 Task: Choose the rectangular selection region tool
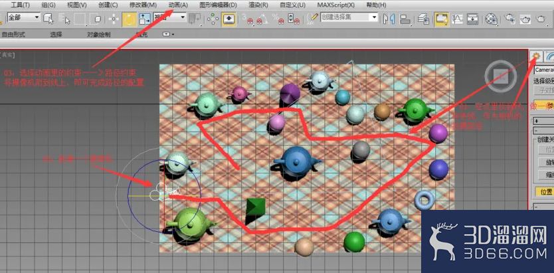(80, 19)
